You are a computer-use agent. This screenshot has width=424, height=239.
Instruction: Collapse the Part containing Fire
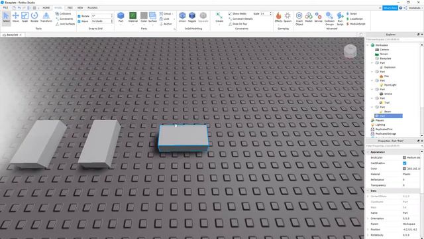(372, 72)
